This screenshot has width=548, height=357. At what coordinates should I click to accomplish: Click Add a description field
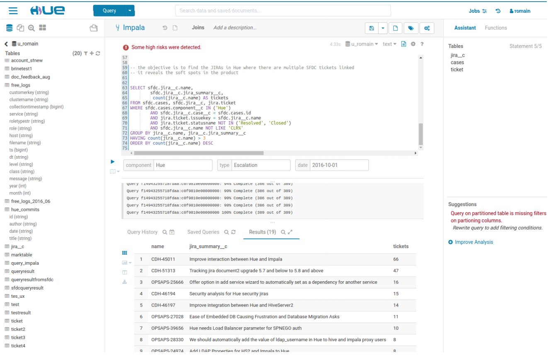[x=235, y=28]
